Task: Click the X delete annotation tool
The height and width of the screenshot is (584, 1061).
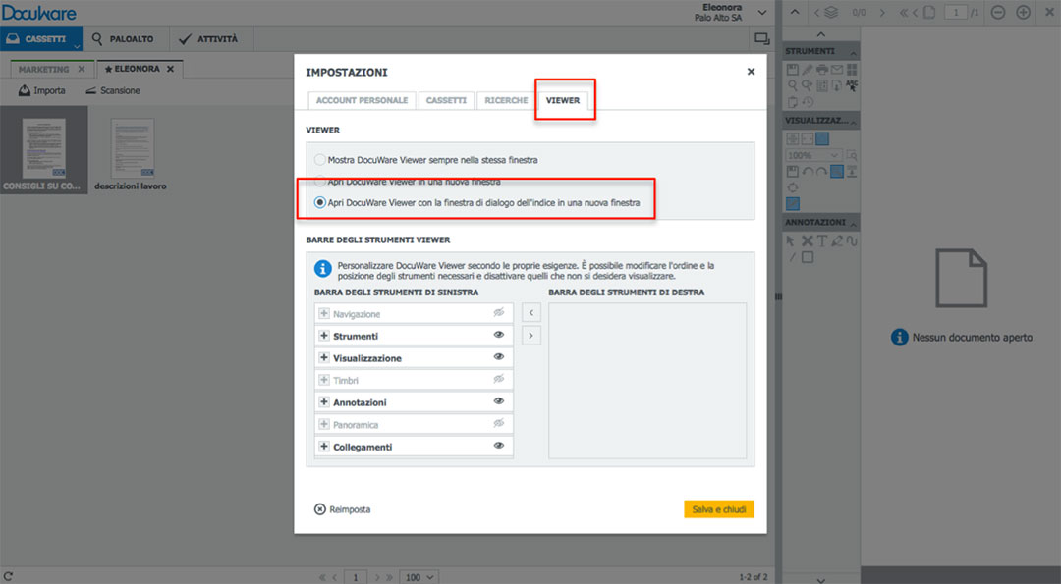Action: tap(807, 240)
